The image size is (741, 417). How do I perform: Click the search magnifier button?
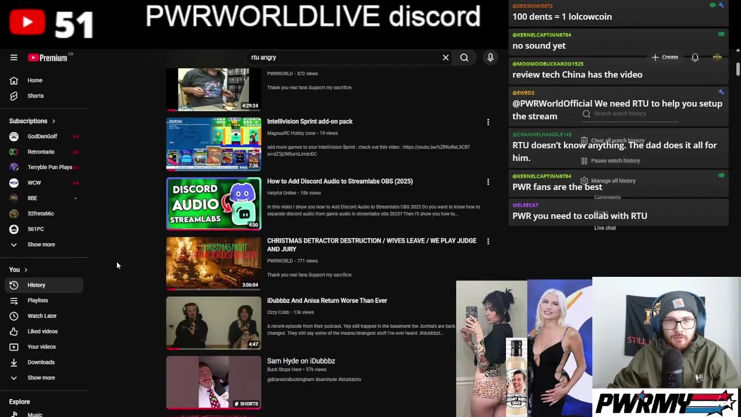point(464,57)
